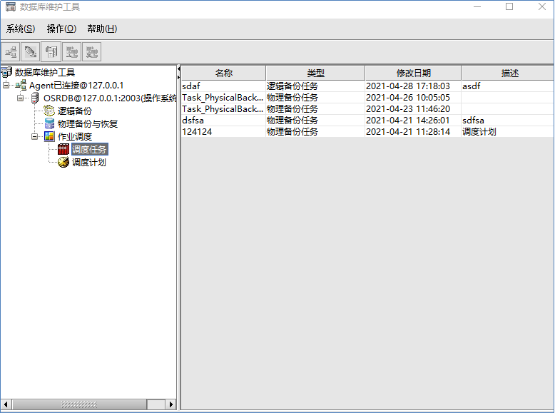Click the tree panel scrollbar left arrow
Image resolution: width=555 pixels, height=413 pixels.
tap(6, 404)
